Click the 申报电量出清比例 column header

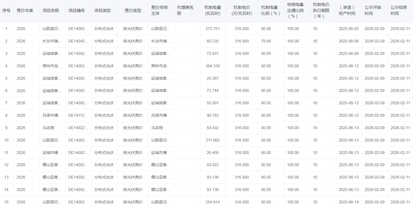click(x=295, y=10)
